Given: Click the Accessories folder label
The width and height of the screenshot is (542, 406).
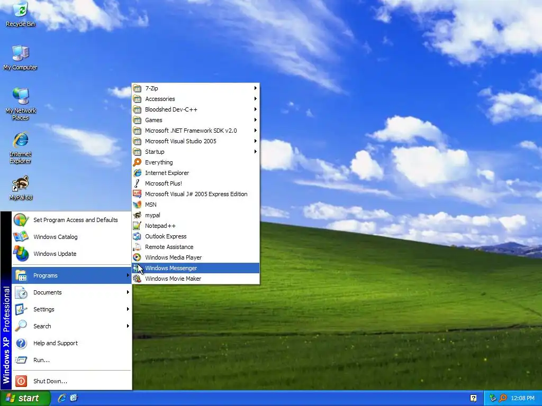Looking at the screenshot, I should (160, 99).
